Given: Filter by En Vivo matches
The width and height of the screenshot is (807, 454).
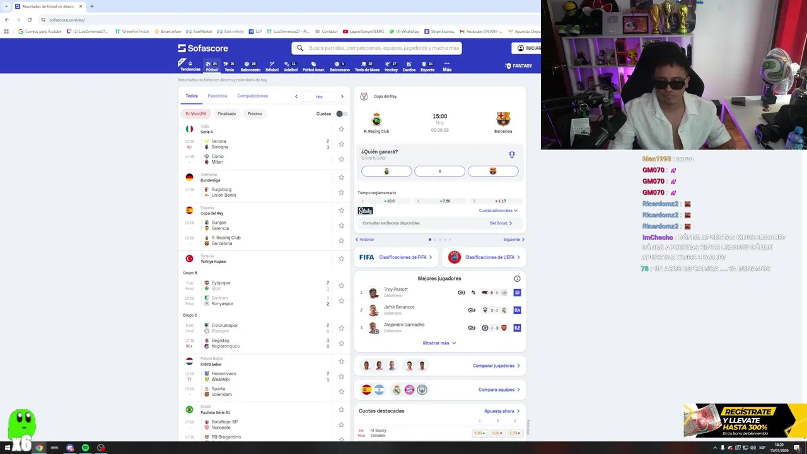Looking at the screenshot, I should (195, 113).
